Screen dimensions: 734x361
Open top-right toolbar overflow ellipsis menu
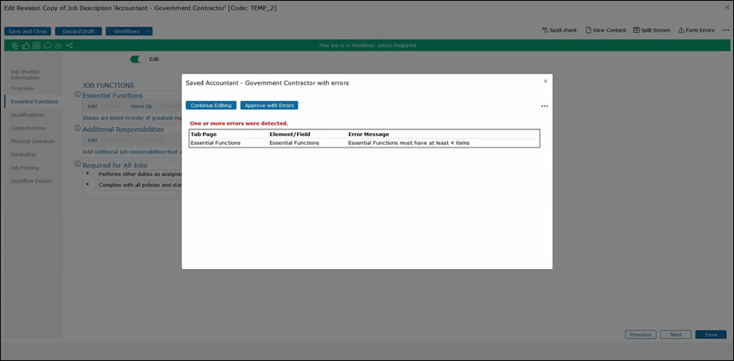[x=725, y=30]
